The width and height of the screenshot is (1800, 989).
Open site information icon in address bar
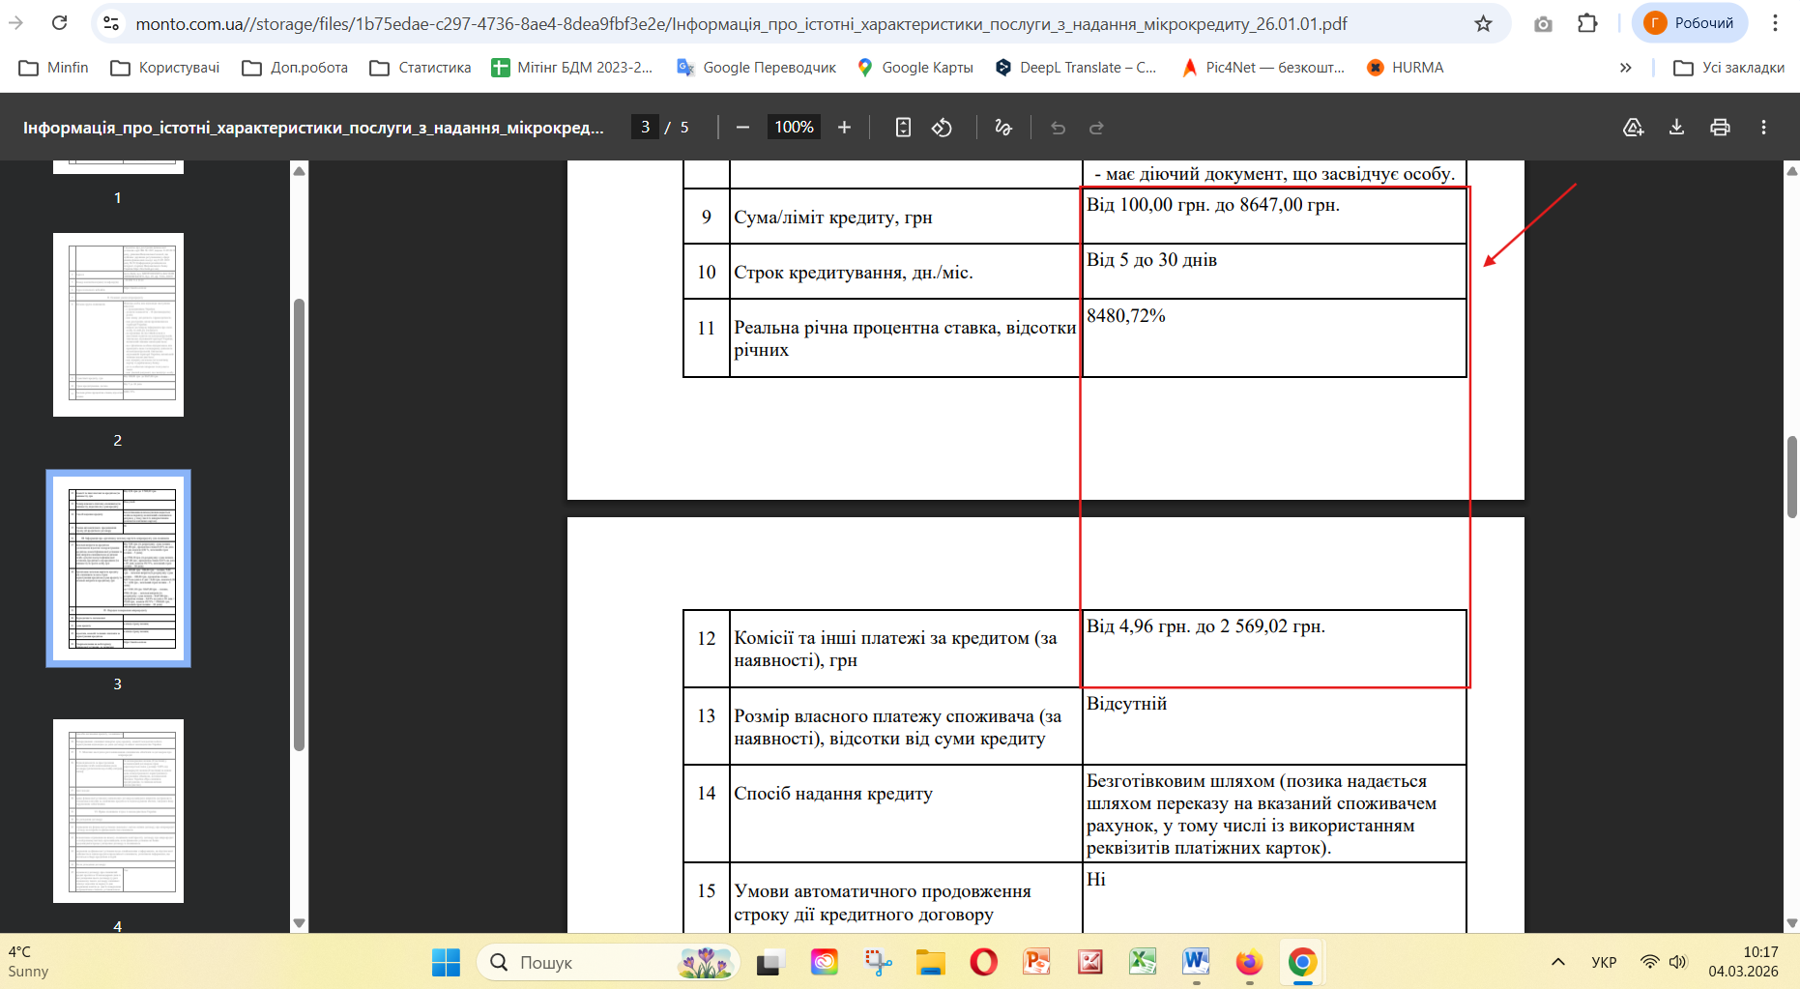click(112, 23)
